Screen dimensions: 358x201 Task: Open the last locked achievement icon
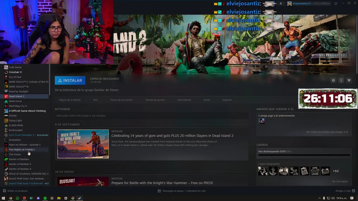point(325,171)
